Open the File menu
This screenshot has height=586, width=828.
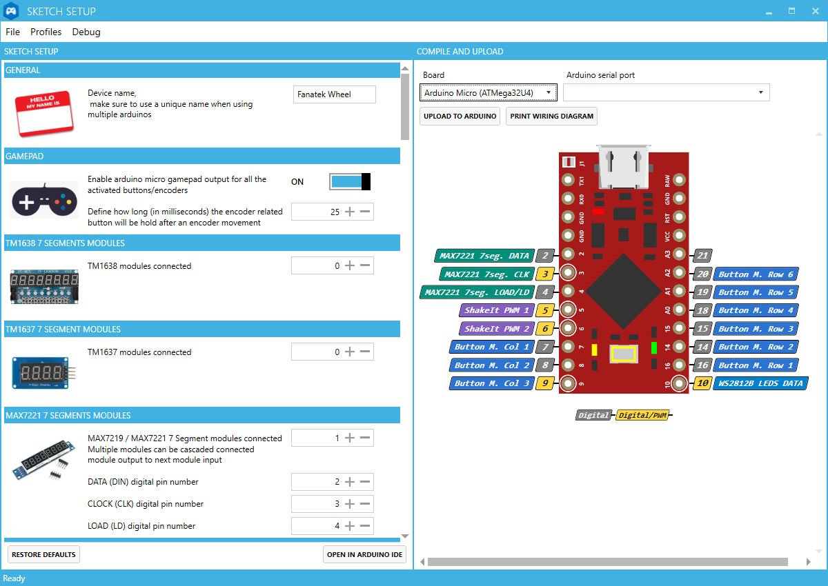pos(12,32)
